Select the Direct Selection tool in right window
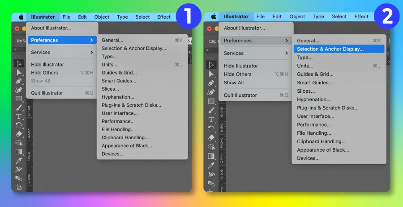Screen dimensions: 403x207 click(x=211, y=74)
